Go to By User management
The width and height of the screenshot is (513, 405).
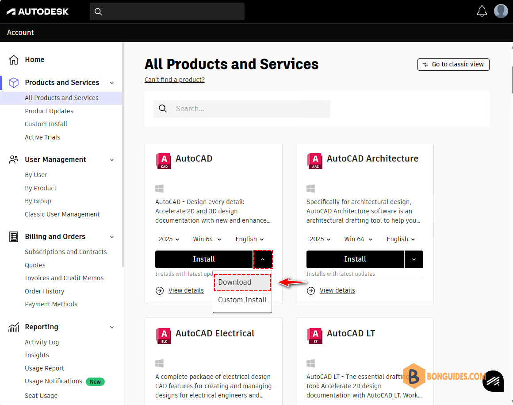(x=36, y=175)
